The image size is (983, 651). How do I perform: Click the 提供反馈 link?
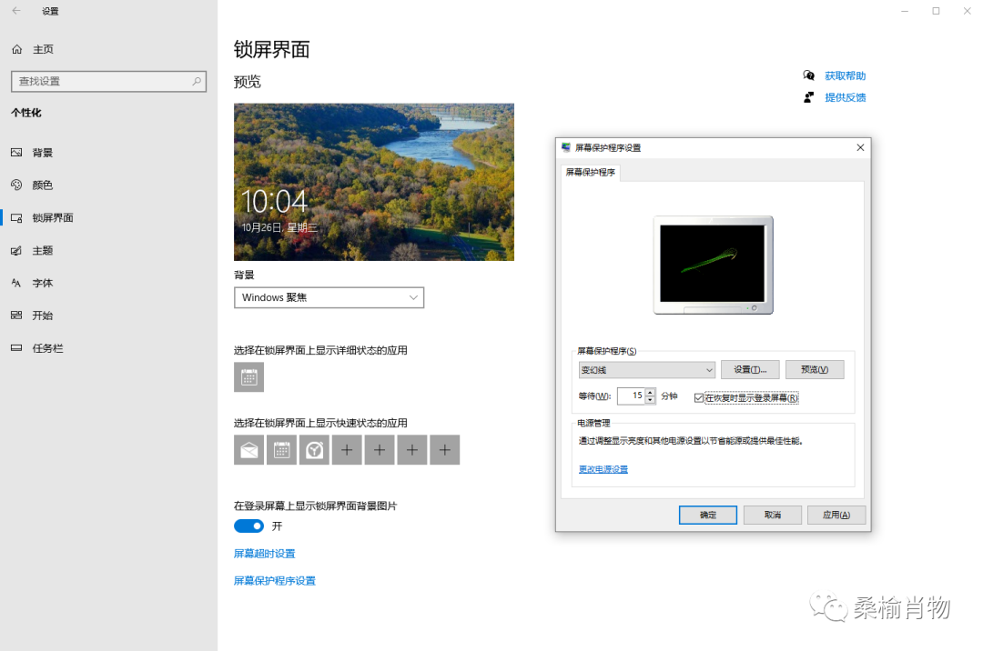click(845, 97)
